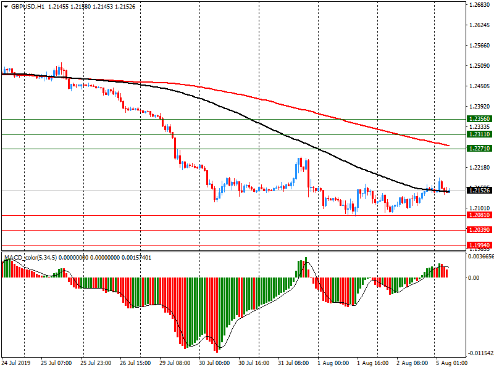
Task: Select the 1.21010 price axis value
Action: [x=480, y=208]
